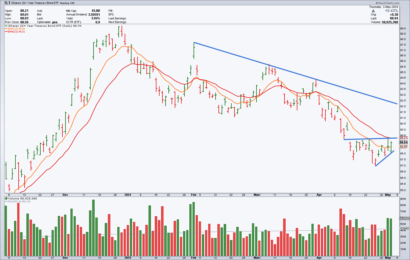Click the 2024 label on upper date axis
The width and height of the screenshot is (410, 260).
(x=128, y=195)
